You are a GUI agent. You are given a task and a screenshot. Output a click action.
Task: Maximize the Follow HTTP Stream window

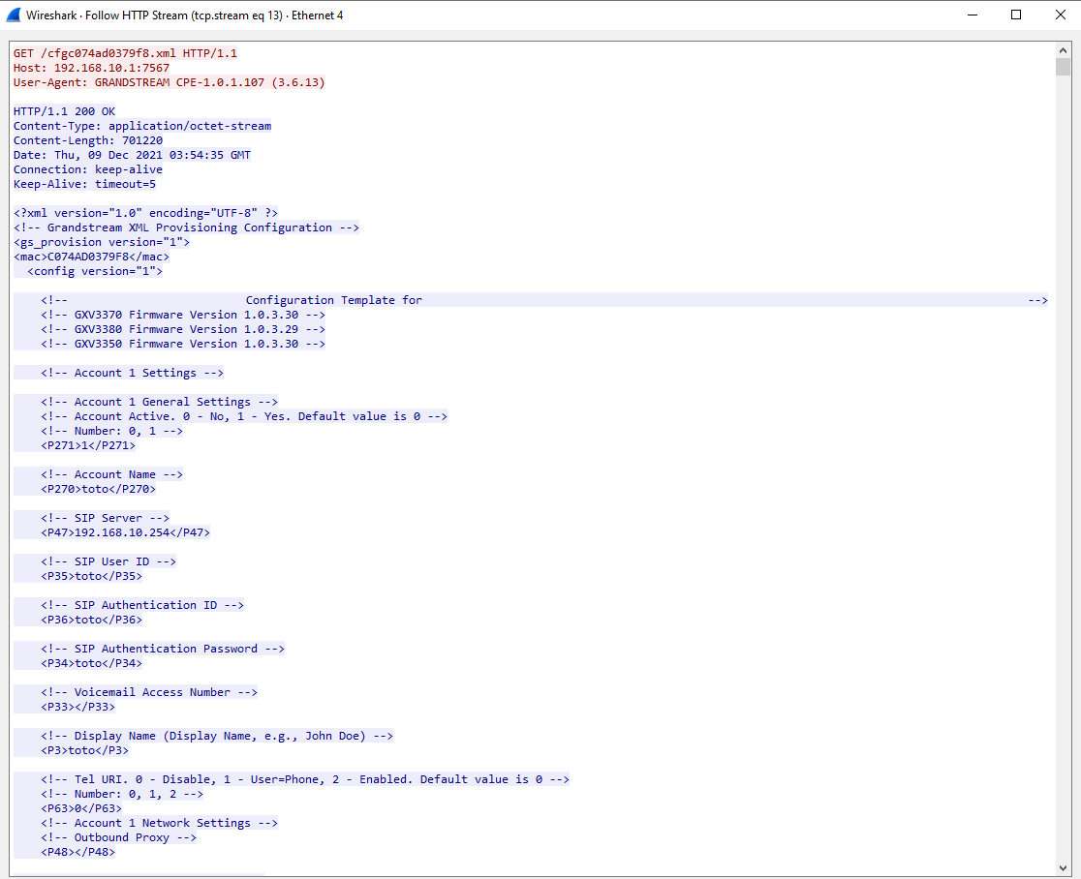(x=1015, y=15)
